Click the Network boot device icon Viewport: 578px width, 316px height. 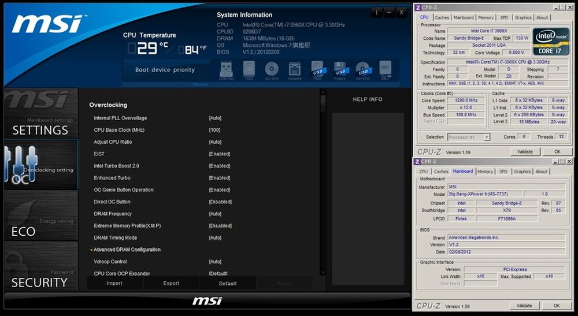(x=294, y=70)
